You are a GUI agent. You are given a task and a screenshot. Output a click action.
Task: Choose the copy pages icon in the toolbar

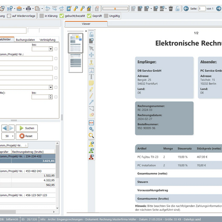pos(37,8)
